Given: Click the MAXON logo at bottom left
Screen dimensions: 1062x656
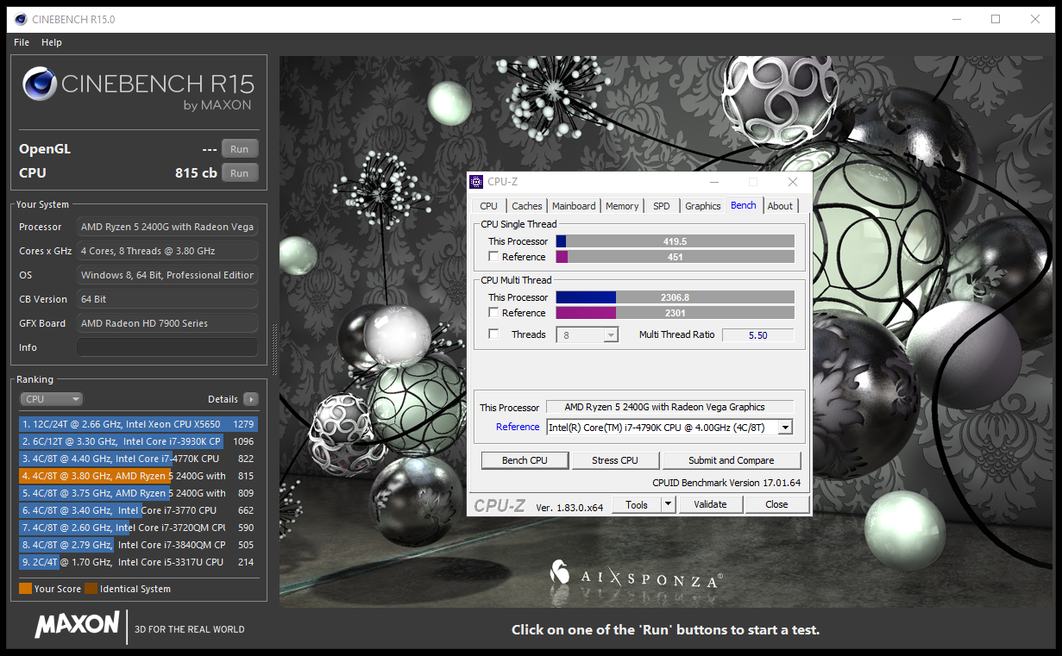Looking at the screenshot, I should [x=77, y=625].
